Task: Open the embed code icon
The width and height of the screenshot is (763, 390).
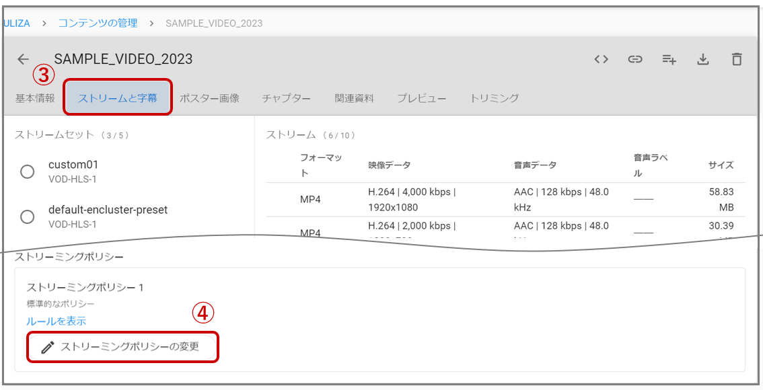Action: pos(601,59)
